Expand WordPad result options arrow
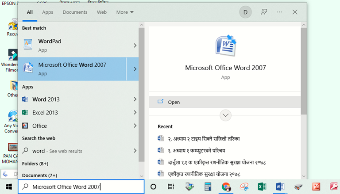This screenshot has width=340, height=194. point(135,46)
